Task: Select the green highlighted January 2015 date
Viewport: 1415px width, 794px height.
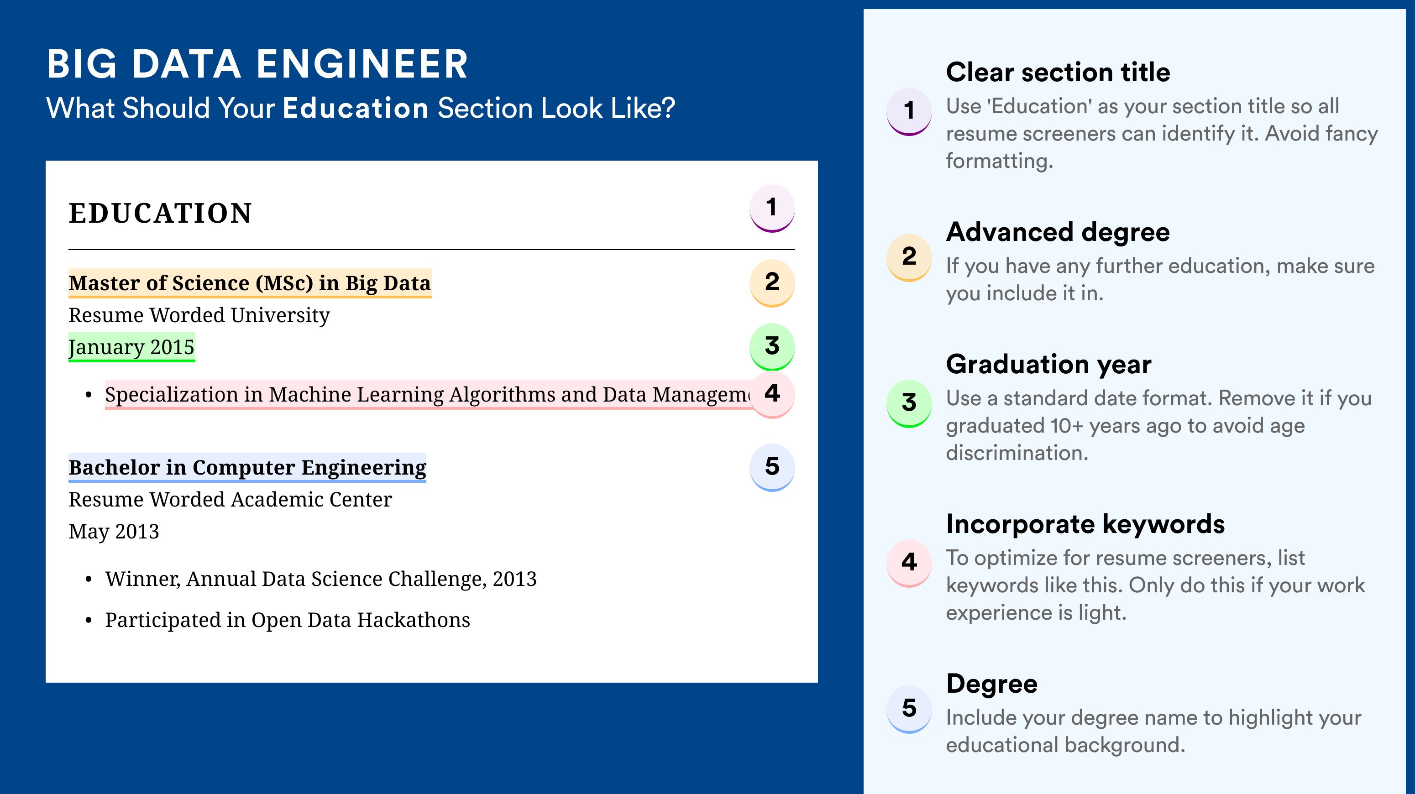Action: click(132, 347)
